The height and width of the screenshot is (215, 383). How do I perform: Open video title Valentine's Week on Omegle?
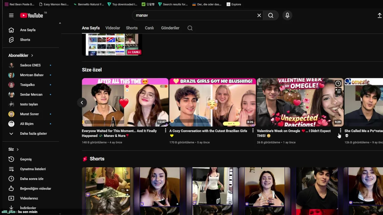[294, 133]
